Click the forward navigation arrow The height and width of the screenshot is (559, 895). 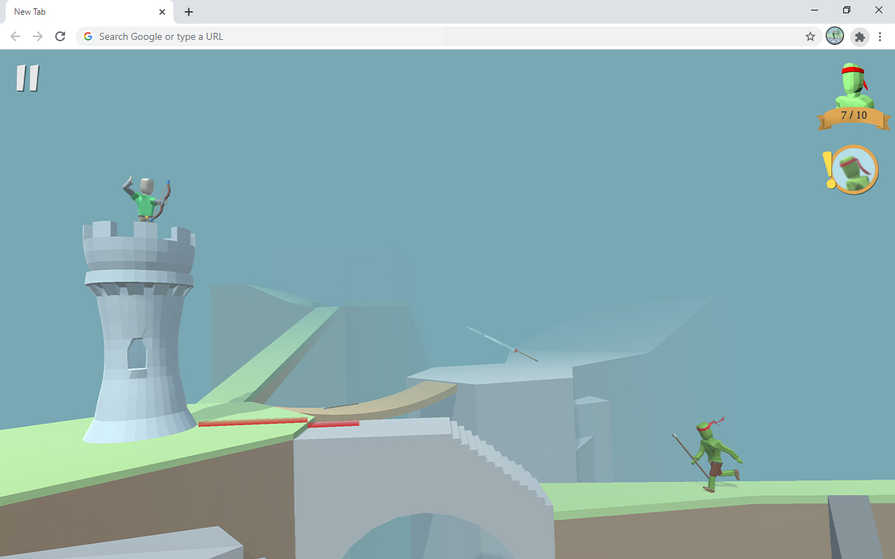click(x=38, y=36)
